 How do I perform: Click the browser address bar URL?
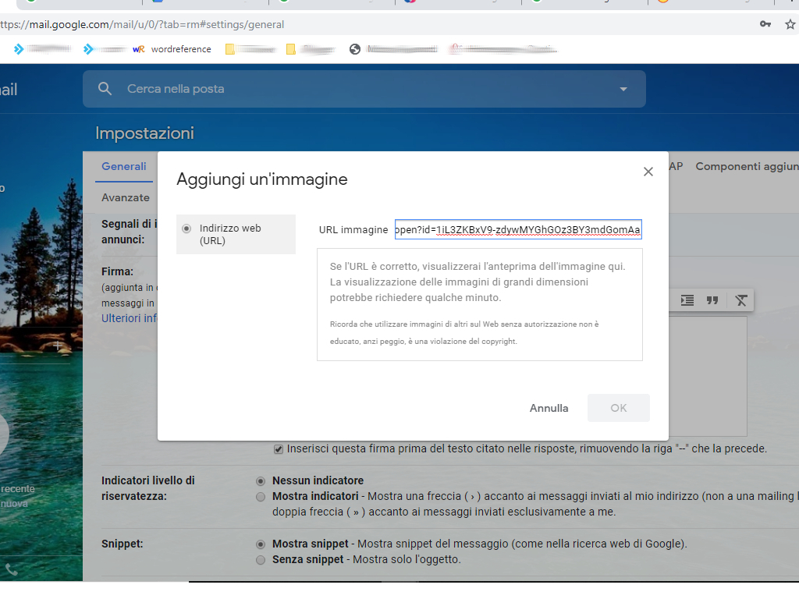[x=142, y=24]
